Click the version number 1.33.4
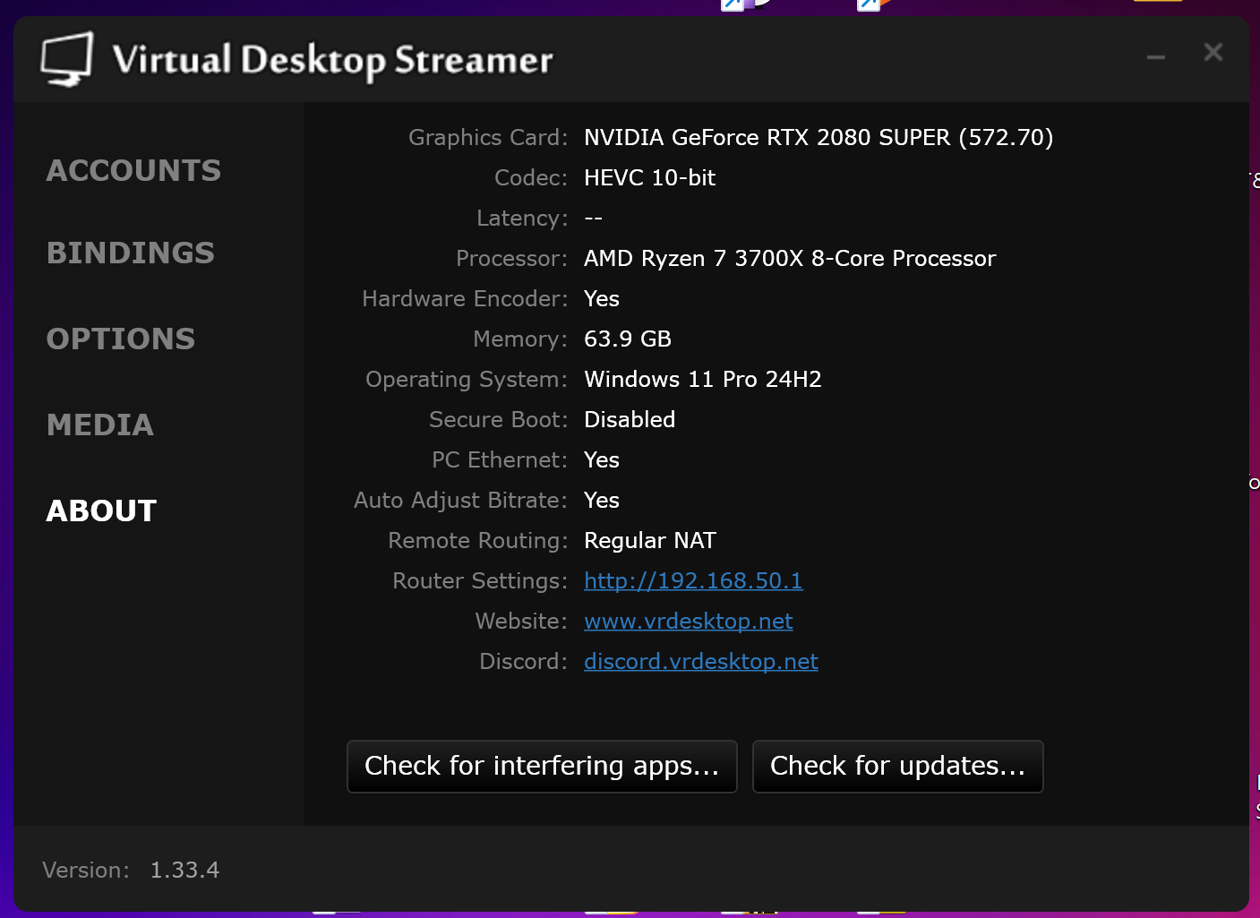The width and height of the screenshot is (1260, 918). click(184, 870)
